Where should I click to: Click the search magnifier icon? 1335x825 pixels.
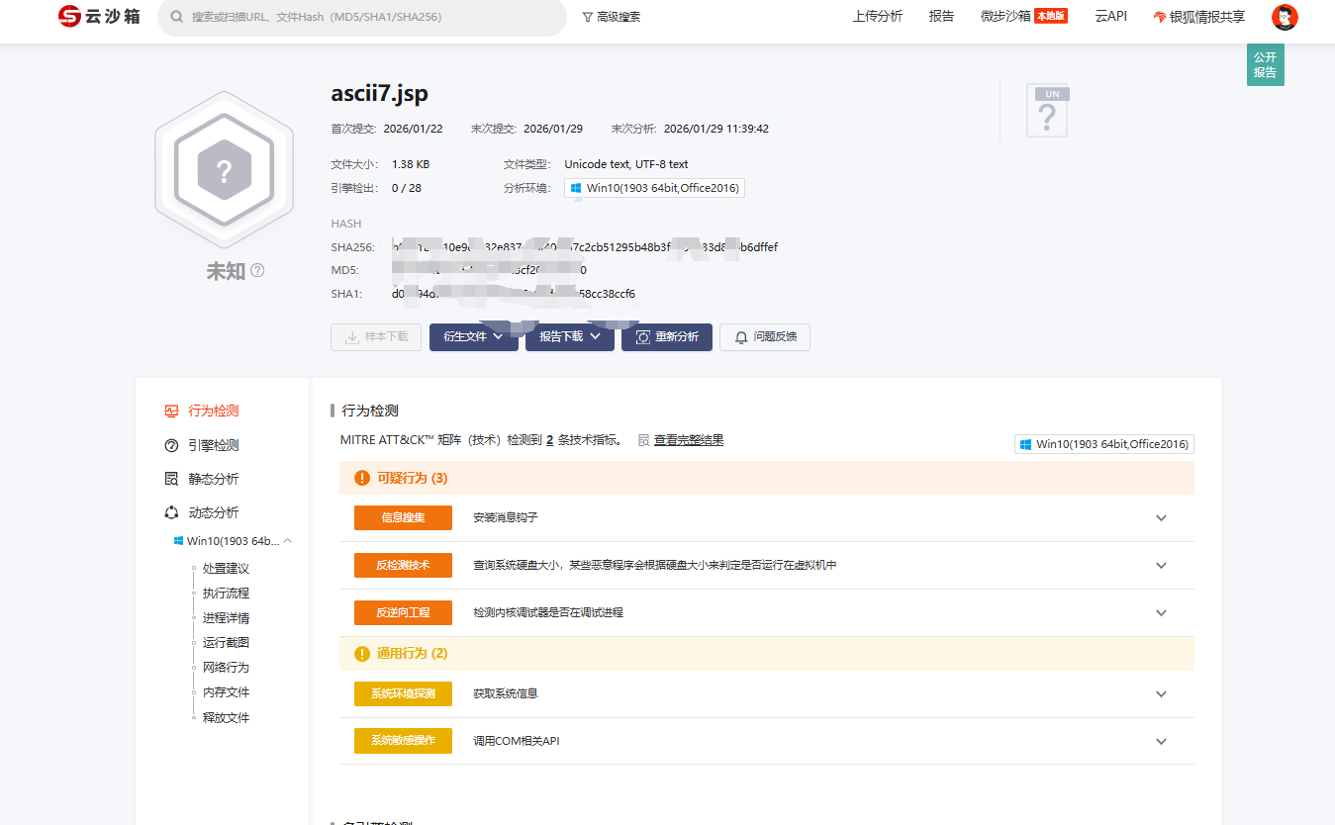click(176, 17)
